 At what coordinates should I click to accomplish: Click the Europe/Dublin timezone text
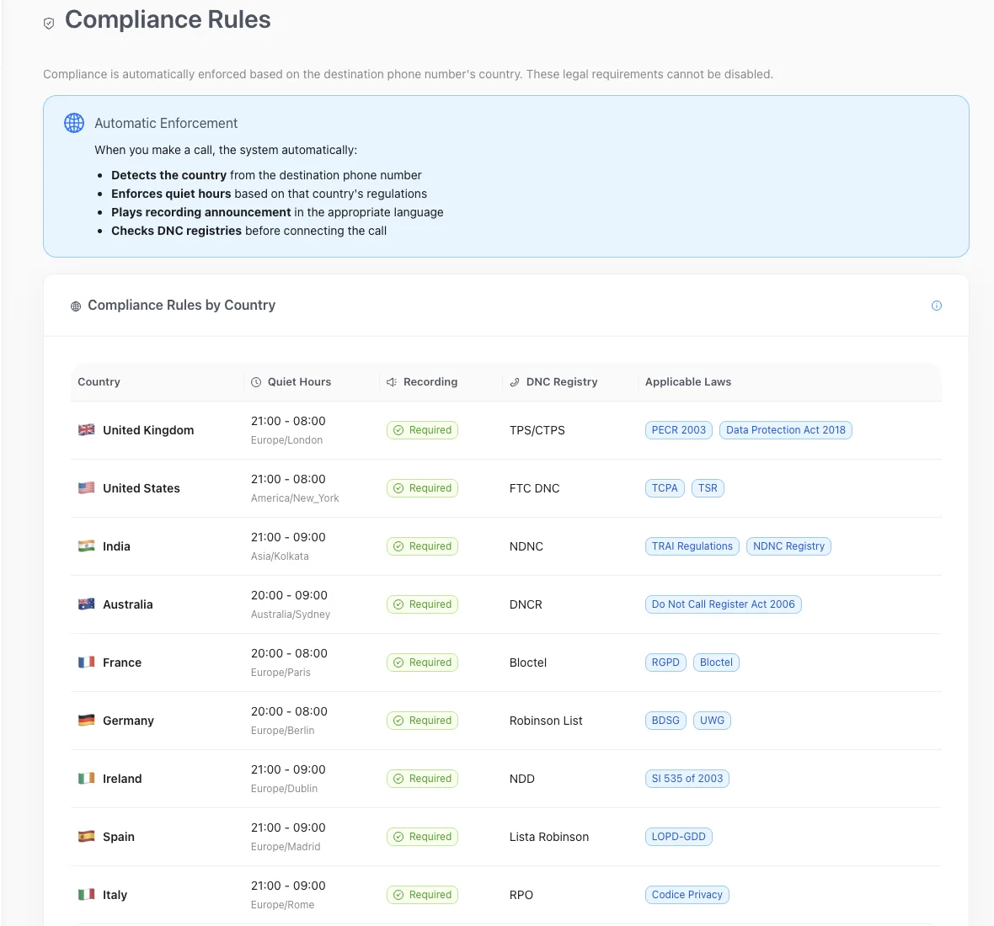point(284,789)
